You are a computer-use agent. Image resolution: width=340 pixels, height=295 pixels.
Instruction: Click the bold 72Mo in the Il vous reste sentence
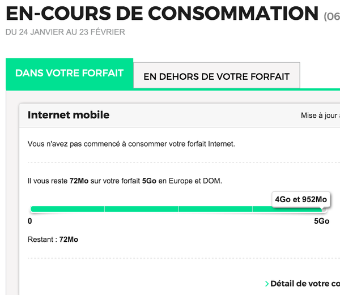79,181
